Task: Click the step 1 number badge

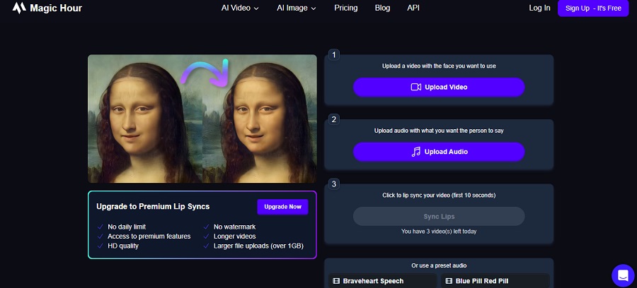Action: point(334,54)
